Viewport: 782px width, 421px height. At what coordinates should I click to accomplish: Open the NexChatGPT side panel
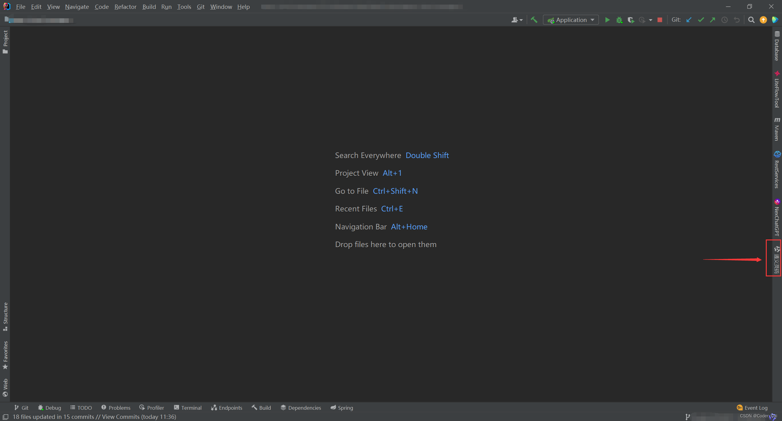pos(777,218)
